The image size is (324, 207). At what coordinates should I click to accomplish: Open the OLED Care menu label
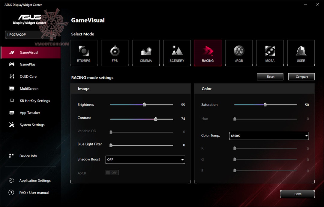point(28,76)
